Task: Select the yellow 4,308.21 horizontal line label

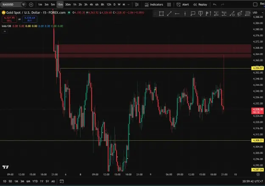Action: pyautogui.click(x=257, y=140)
